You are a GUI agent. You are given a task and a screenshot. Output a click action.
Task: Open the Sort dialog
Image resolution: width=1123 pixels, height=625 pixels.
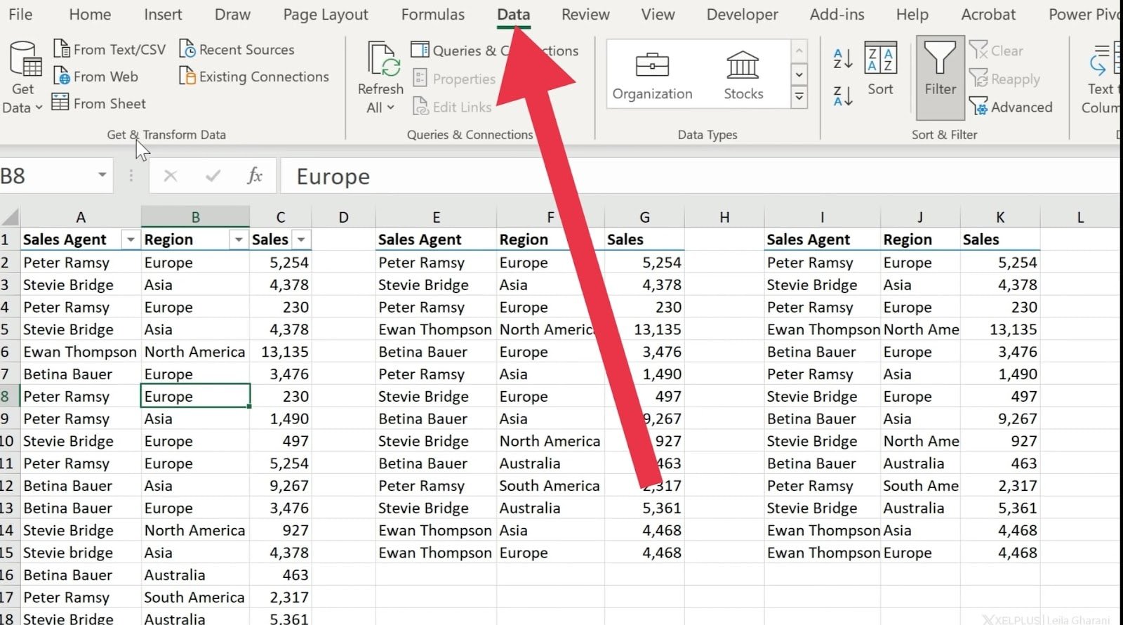pos(880,69)
